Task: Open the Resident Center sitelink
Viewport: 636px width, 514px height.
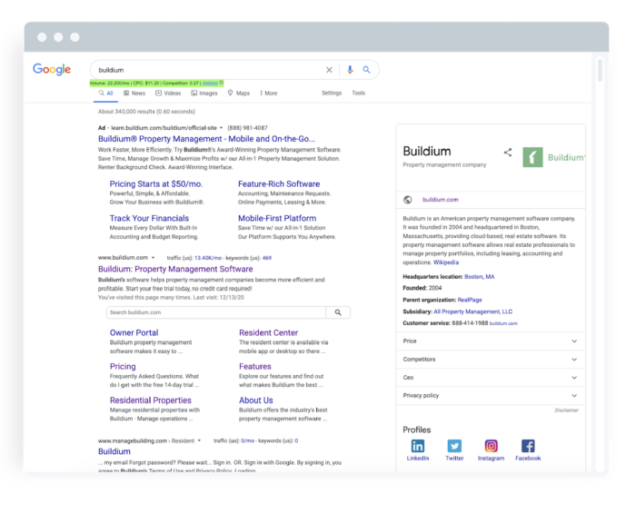Action: (x=269, y=332)
